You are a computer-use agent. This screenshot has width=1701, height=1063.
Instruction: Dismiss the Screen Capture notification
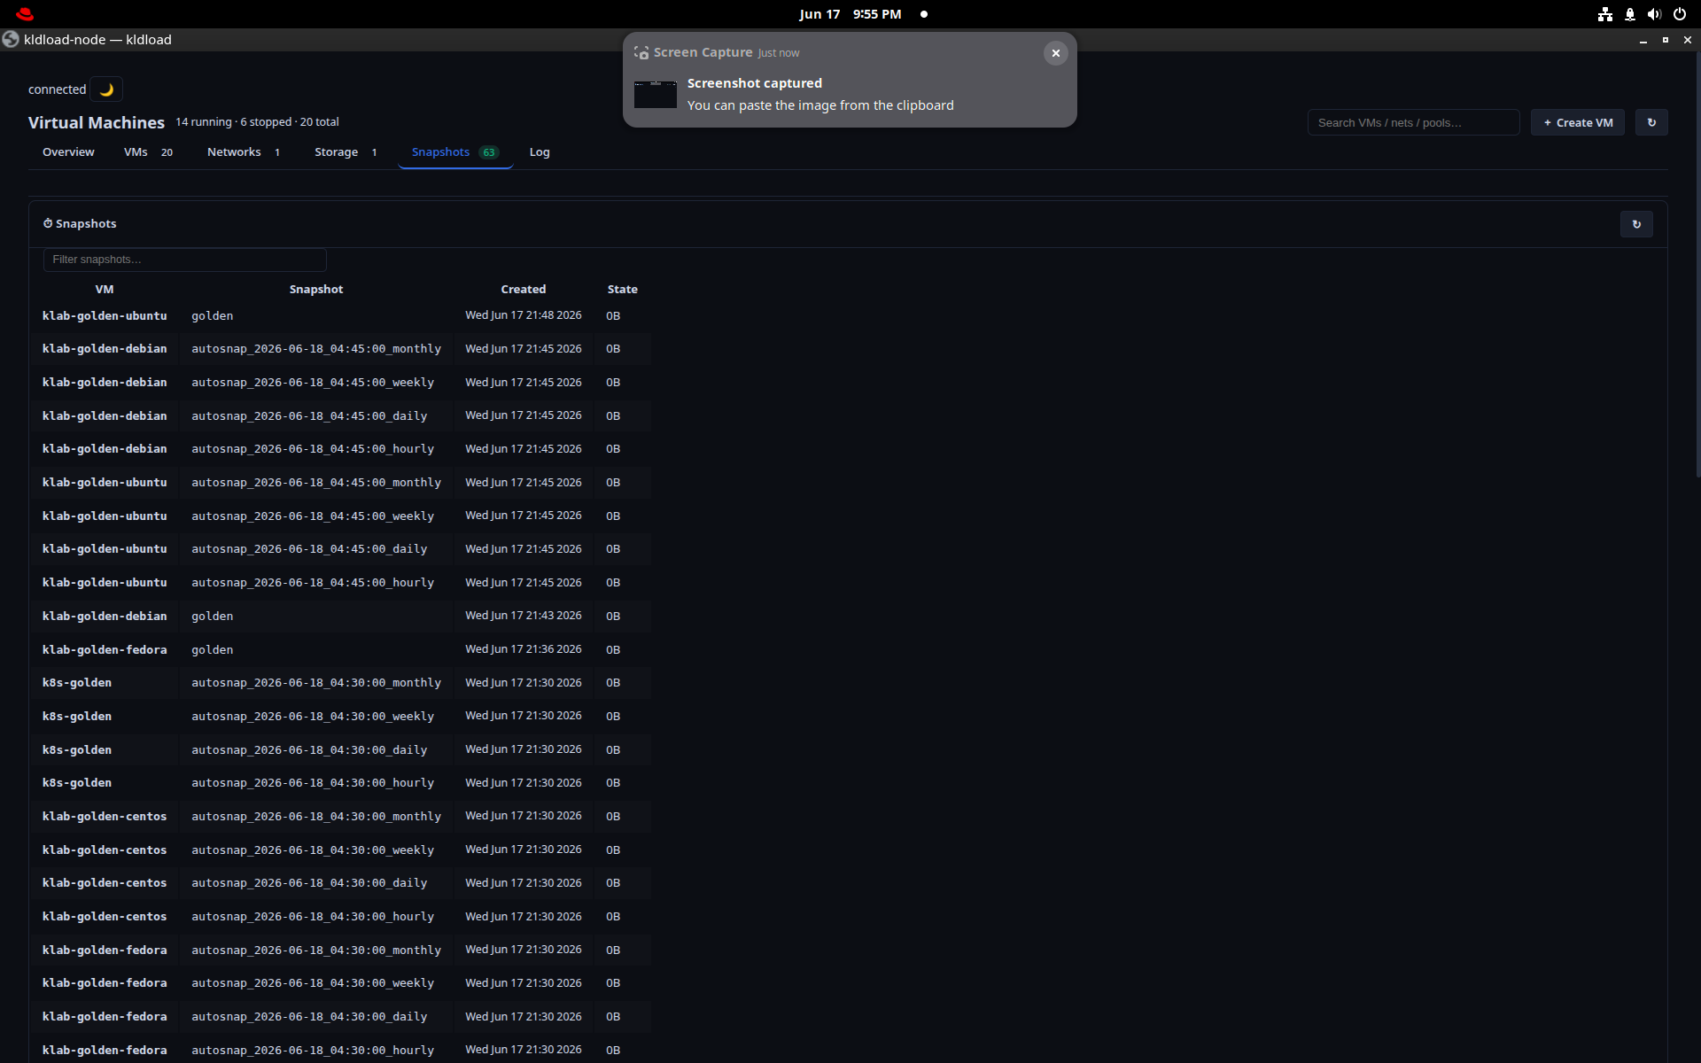tap(1055, 53)
